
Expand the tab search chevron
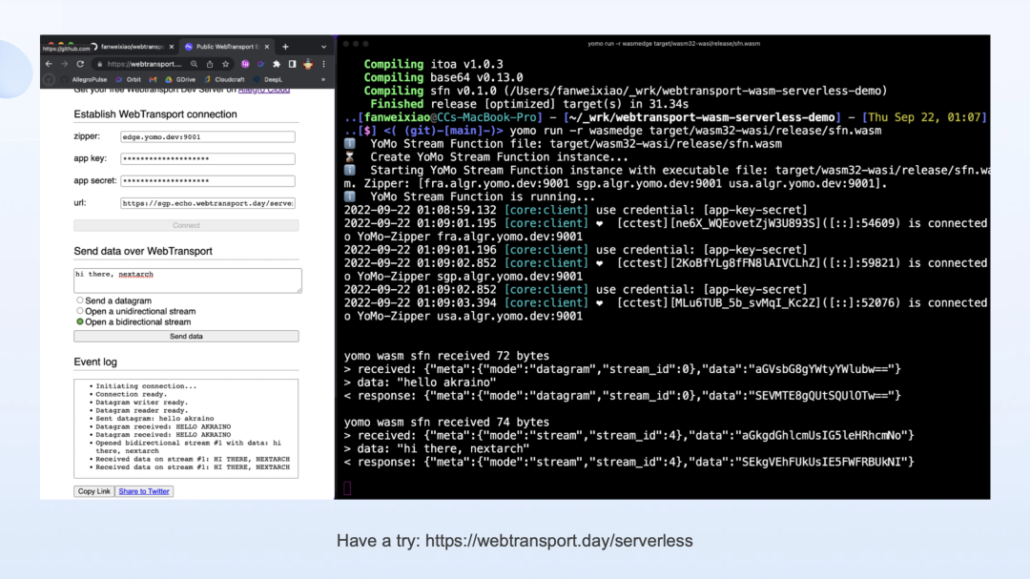tap(324, 47)
